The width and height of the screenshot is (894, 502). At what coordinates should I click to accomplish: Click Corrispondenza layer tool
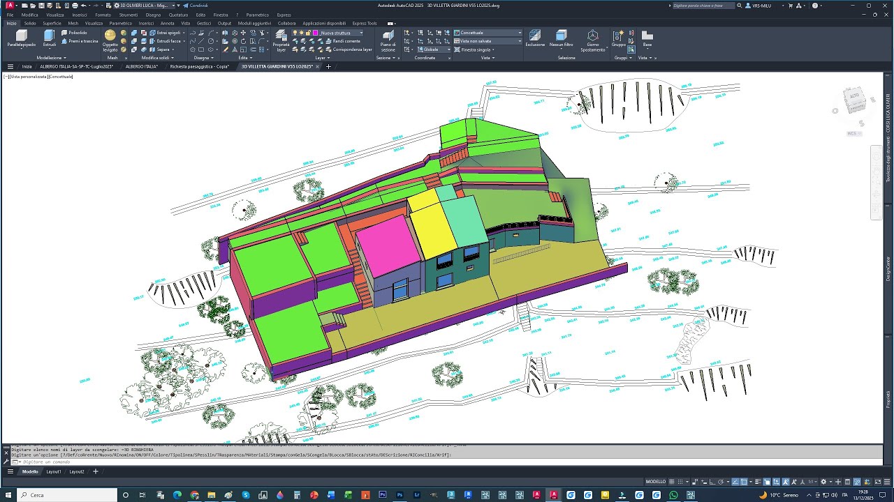[349, 50]
